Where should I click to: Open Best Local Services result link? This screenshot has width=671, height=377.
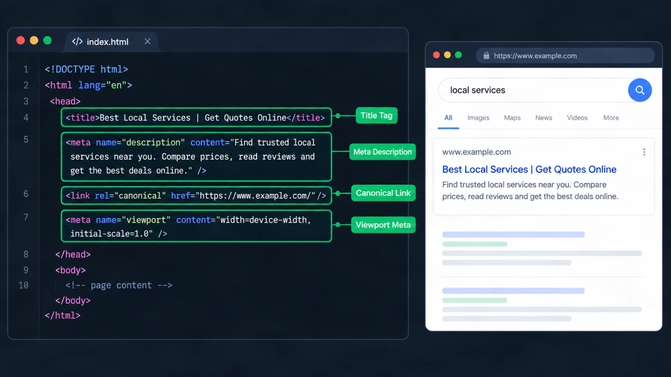pyautogui.click(x=529, y=169)
